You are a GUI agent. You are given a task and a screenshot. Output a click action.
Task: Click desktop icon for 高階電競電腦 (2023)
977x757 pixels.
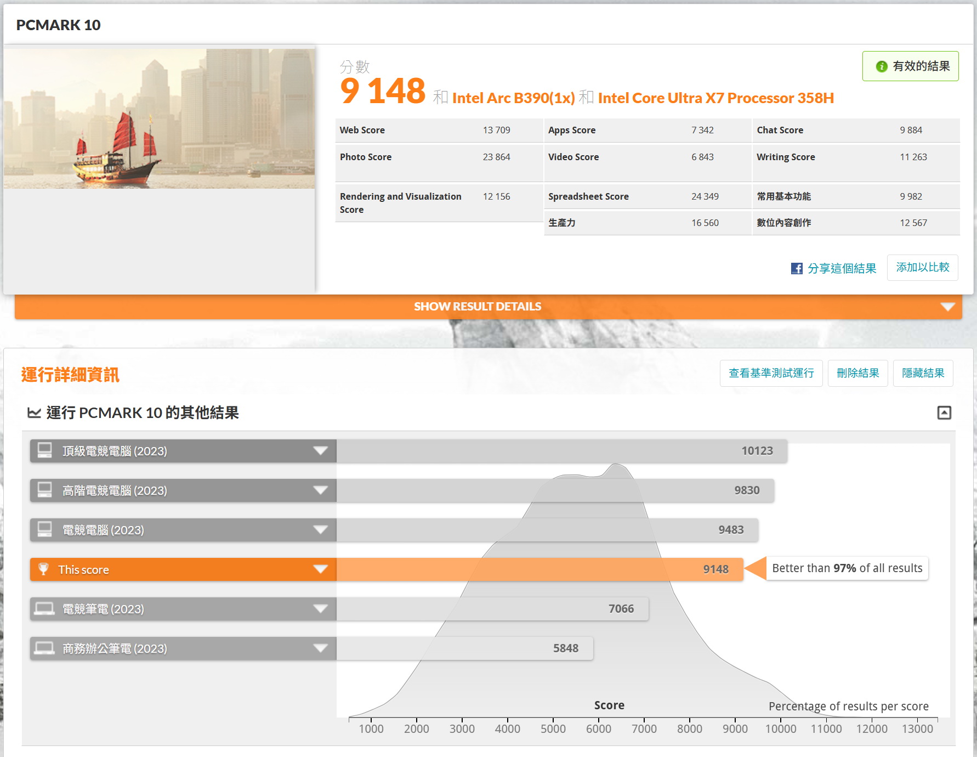44,490
